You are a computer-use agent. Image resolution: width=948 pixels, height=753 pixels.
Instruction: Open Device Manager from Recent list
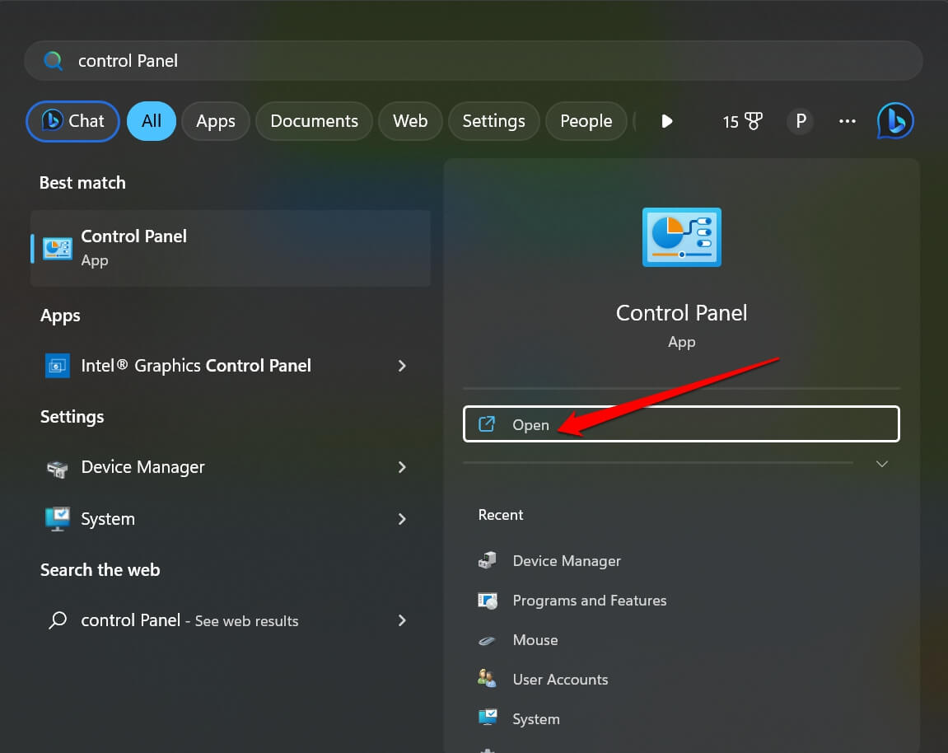(566, 560)
